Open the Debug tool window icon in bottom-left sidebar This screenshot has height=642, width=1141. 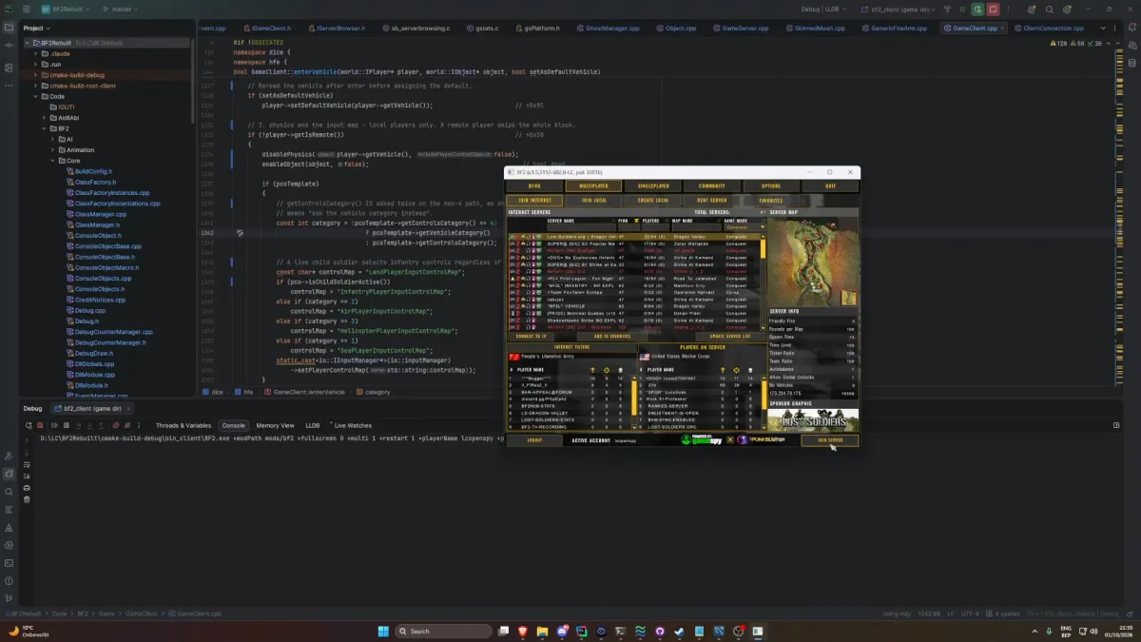(x=9, y=474)
